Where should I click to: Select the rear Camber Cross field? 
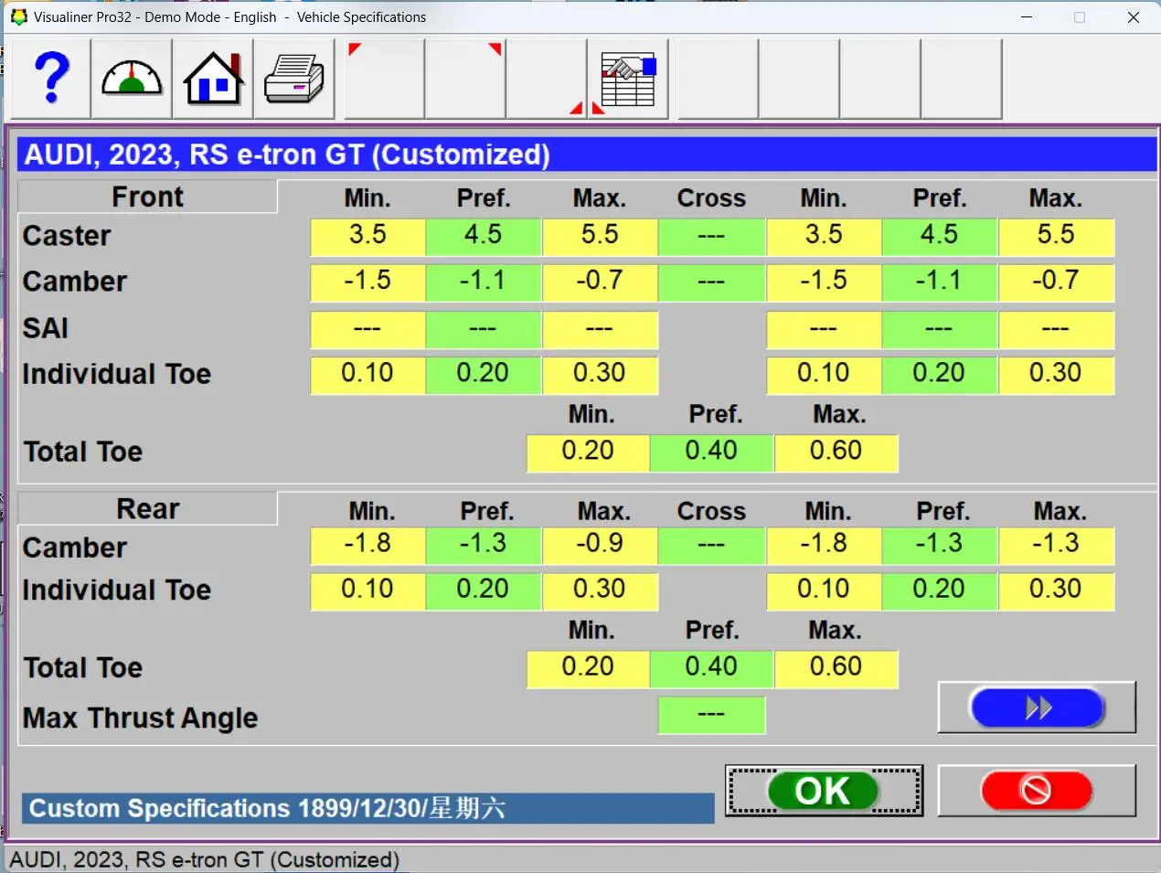tap(711, 546)
